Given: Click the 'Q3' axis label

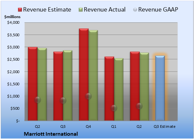Looking at the screenshot, I should click(x=63, y=126).
